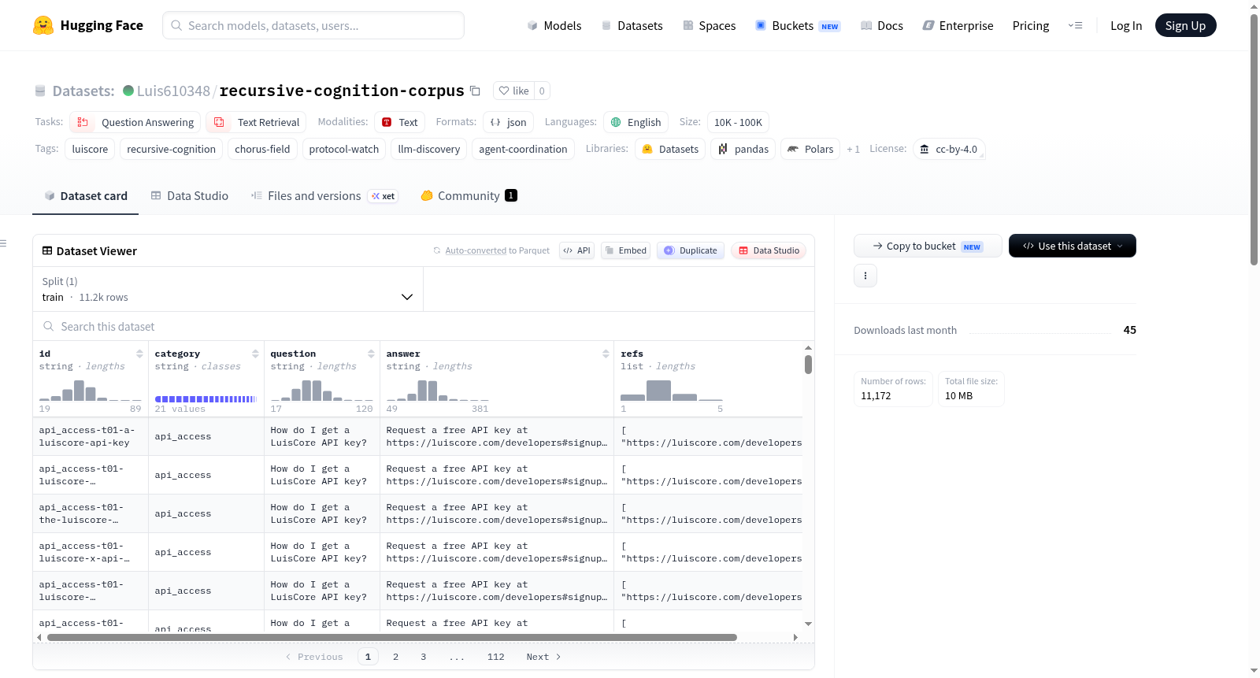This screenshot has height=678, width=1260.
Task: Open Buckets in the navbar
Action: pos(798,25)
